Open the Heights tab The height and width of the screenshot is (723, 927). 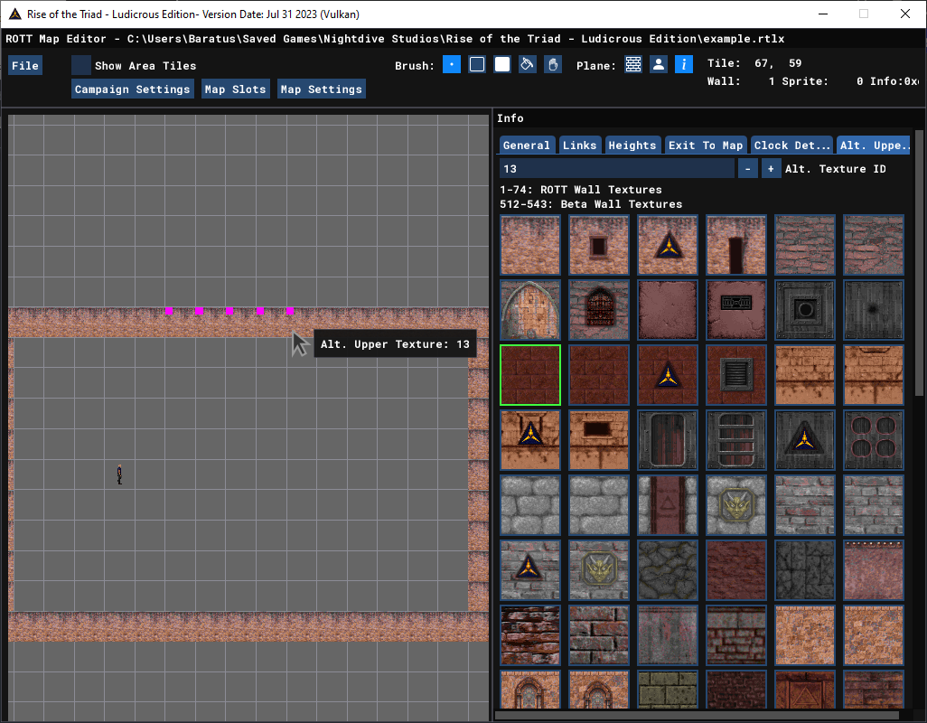tap(632, 146)
